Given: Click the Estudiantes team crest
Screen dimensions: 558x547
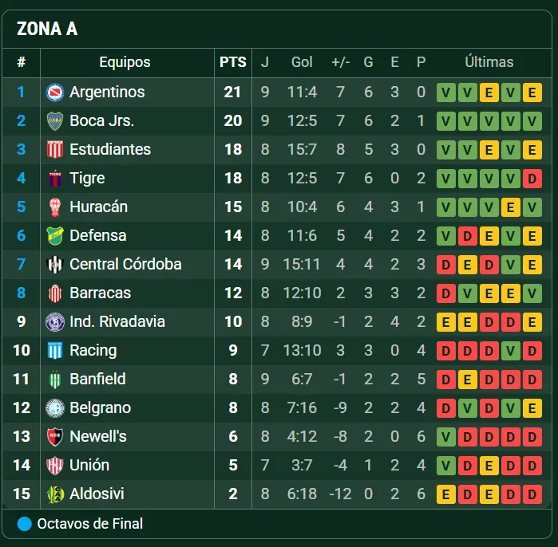Looking at the screenshot, I should pos(54,150).
